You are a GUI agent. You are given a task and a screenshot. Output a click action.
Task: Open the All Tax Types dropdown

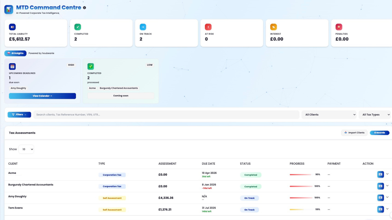pyautogui.click(x=375, y=115)
